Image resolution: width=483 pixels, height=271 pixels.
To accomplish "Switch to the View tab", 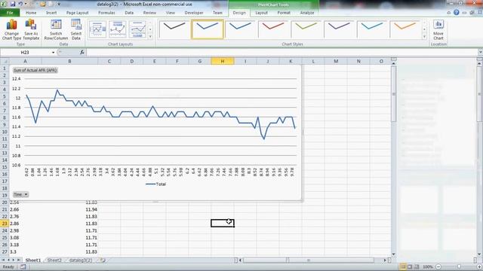I will [x=171, y=13].
